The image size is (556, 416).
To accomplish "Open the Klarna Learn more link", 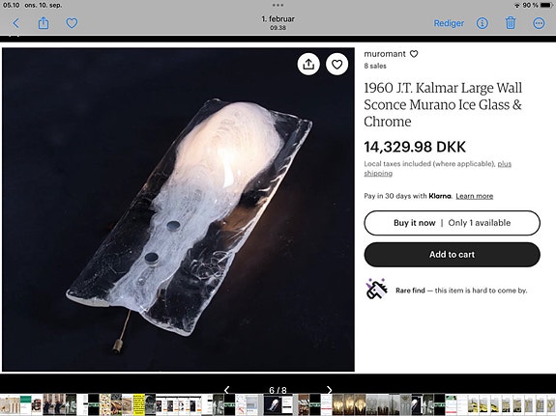I will coord(475,196).
